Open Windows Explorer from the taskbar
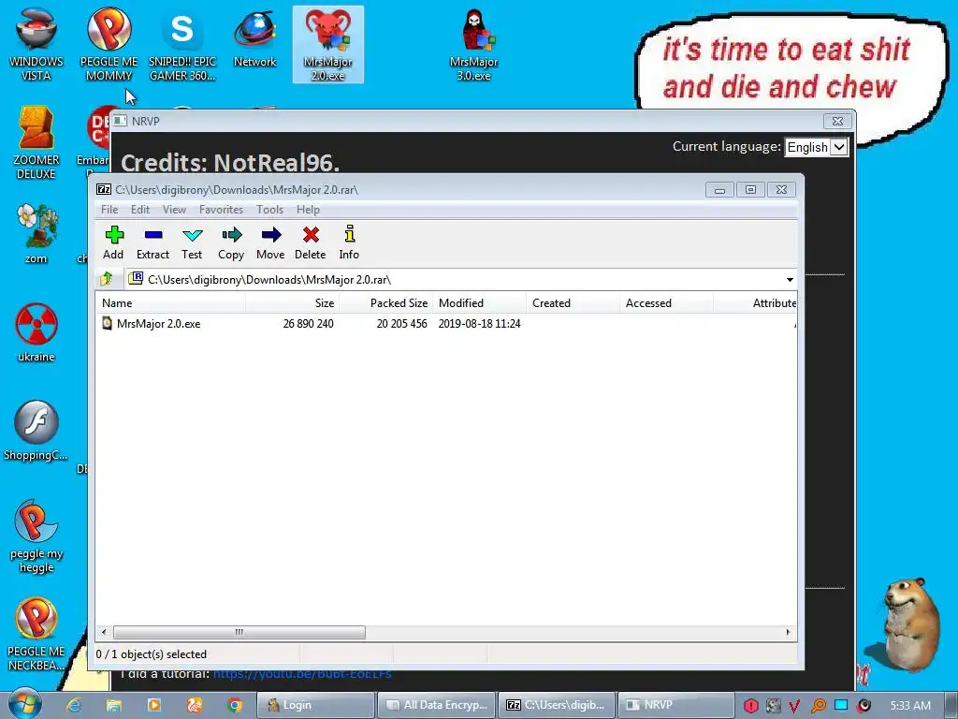 (113, 705)
